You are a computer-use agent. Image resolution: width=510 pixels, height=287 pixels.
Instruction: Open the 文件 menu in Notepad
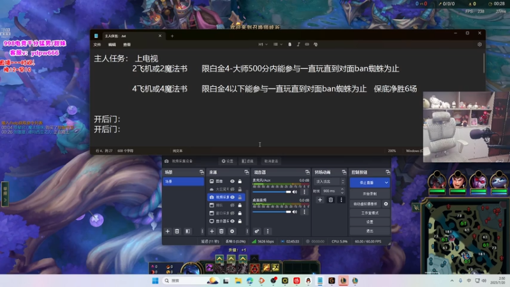point(98,45)
